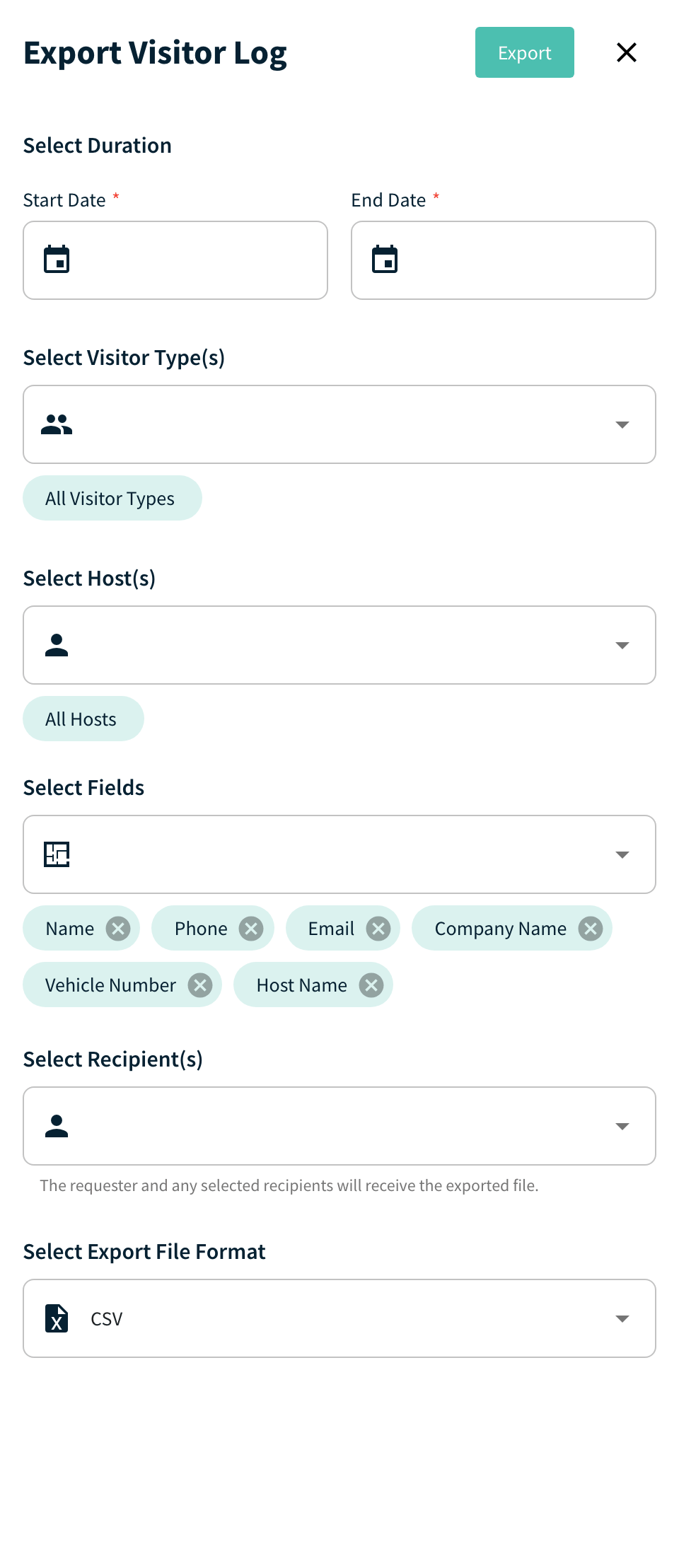Expand the Select Recipient(s) dropdown arrow
679x1556 pixels.
(622, 1126)
